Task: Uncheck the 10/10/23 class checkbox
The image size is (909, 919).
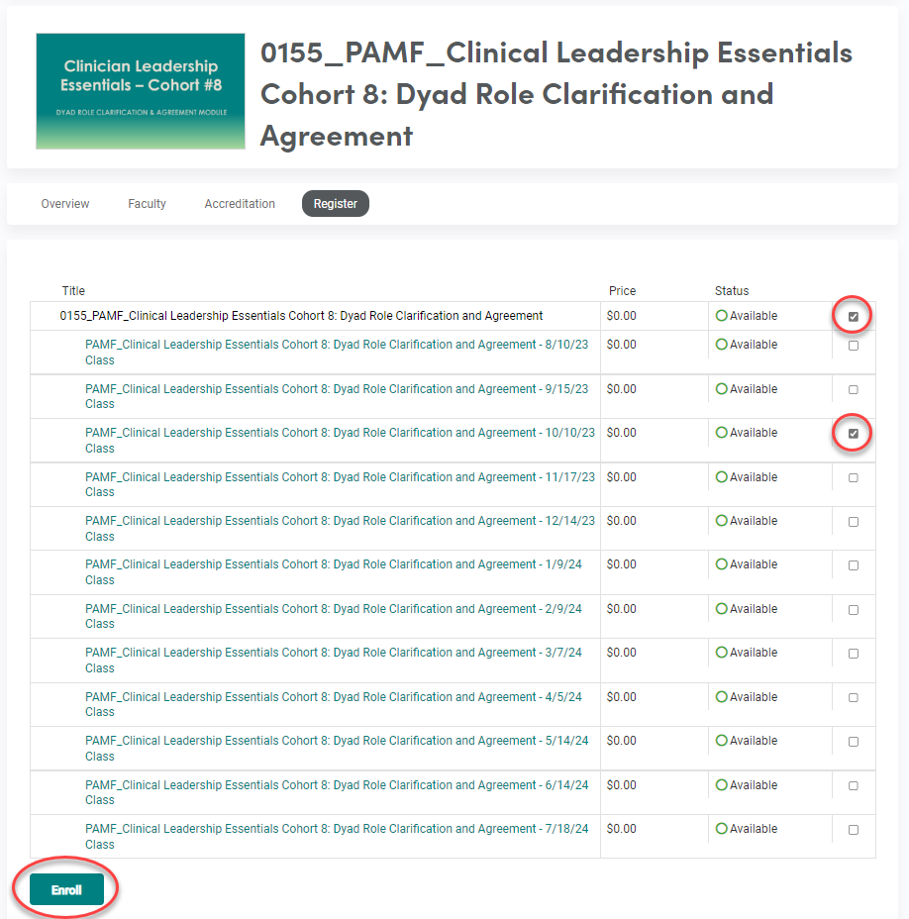Action: click(x=854, y=434)
